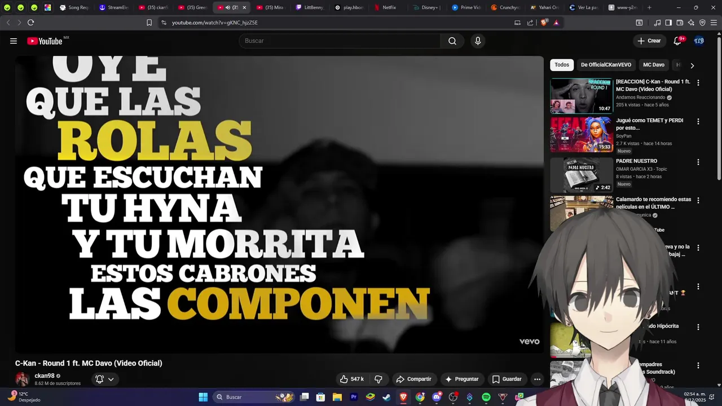Viewport: 722px width, 406px height.
Task: Open options menu for Calamardo video
Action: tap(698, 200)
